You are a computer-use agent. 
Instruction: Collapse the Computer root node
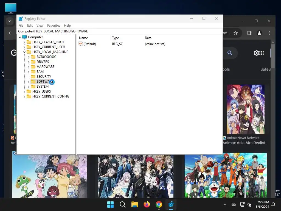click(20, 37)
